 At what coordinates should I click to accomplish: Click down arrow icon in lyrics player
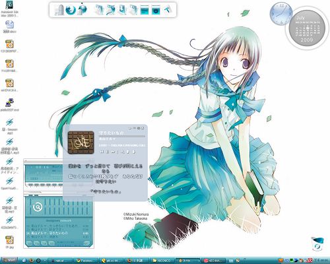coord(133,152)
